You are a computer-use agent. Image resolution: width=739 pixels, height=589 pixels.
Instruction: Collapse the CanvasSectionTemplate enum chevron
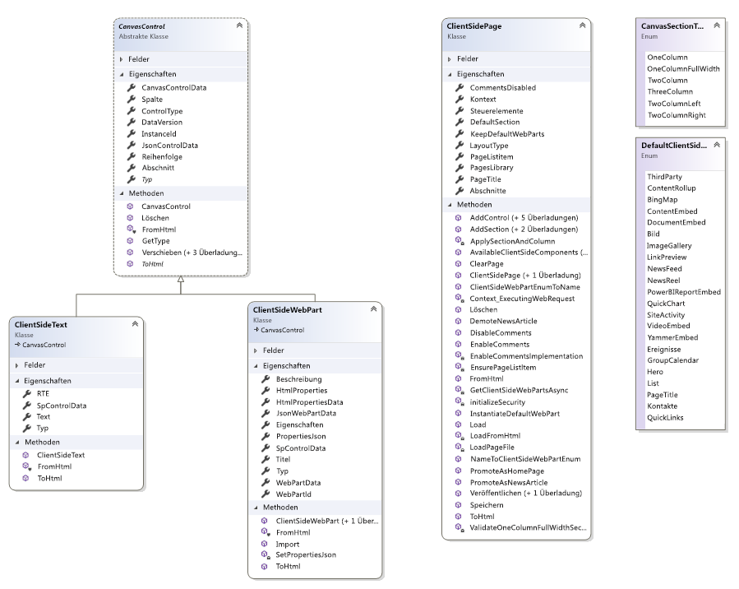(717, 26)
